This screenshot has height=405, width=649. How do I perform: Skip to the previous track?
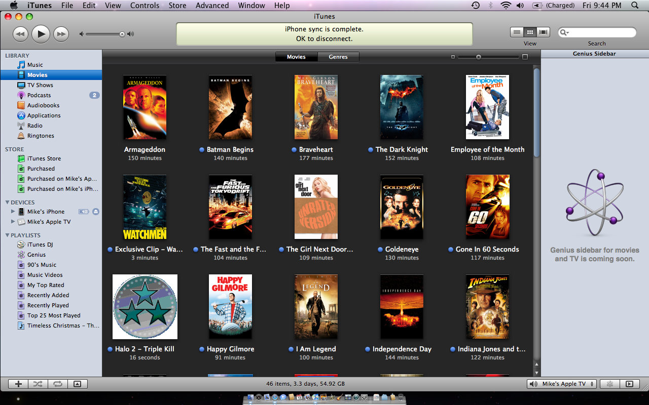point(20,34)
